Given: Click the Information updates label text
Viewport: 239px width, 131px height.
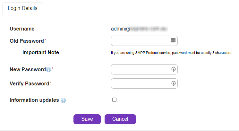Looking at the screenshot, I should pos(34,100).
